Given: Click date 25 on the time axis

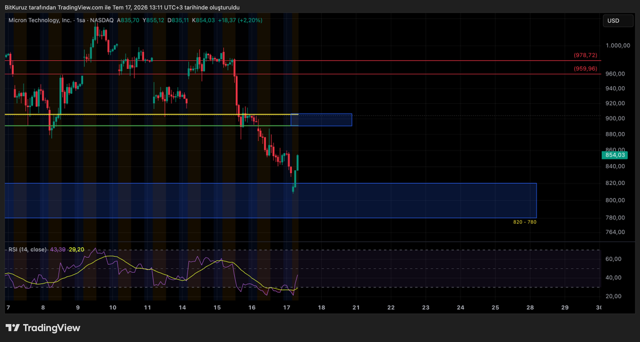Looking at the screenshot, I should (495, 308).
